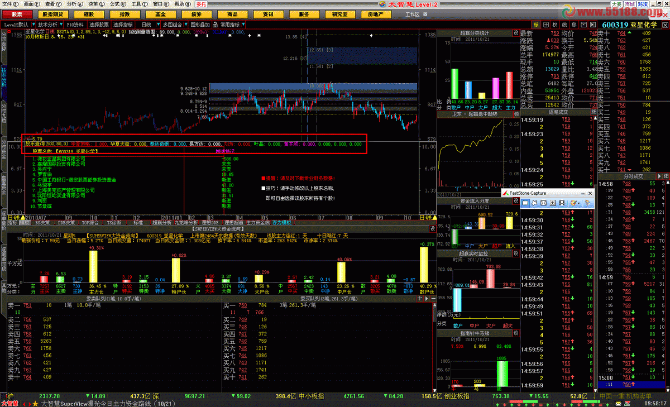Open 商城 link in title bar

click(x=630, y=3)
